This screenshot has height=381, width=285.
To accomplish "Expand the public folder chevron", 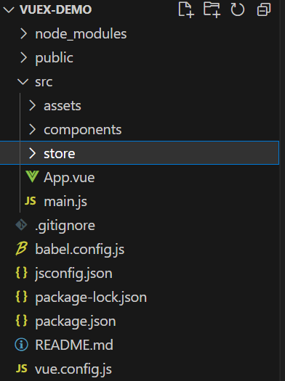I will 23,57.
